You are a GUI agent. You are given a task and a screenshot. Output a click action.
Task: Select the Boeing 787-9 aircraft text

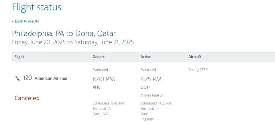(x=198, y=70)
